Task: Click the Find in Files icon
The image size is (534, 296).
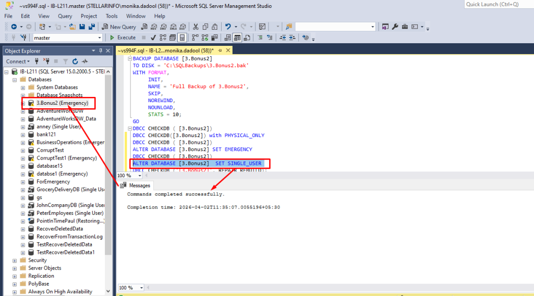Action: [289, 27]
